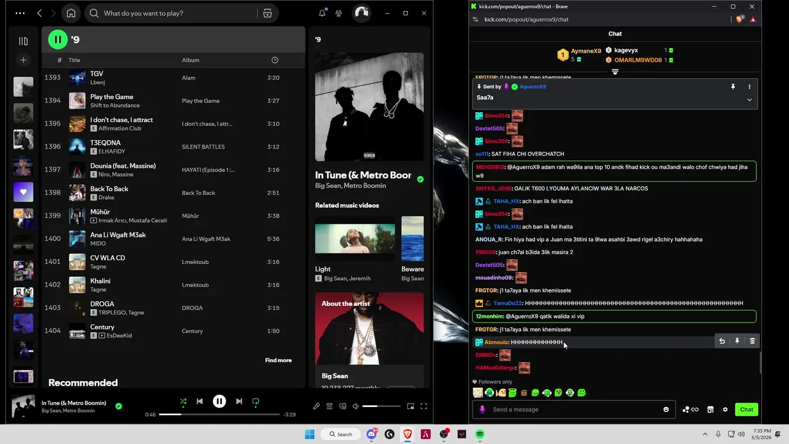Screen dimensions: 789x444
Task: Enter Spotify full screen mode
Action: (423, 406)
